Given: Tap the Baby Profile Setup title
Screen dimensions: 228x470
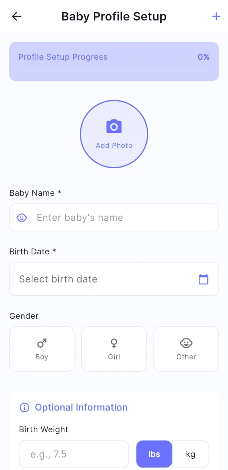Looking at the screenshot, I should pyautogui.click(x=114, y=16).
